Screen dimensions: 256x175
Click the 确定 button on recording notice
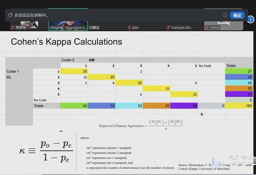(x=237, y=15)
